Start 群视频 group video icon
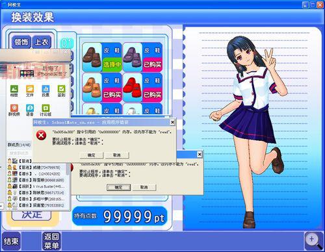325x252 pixels. (14, 110)
